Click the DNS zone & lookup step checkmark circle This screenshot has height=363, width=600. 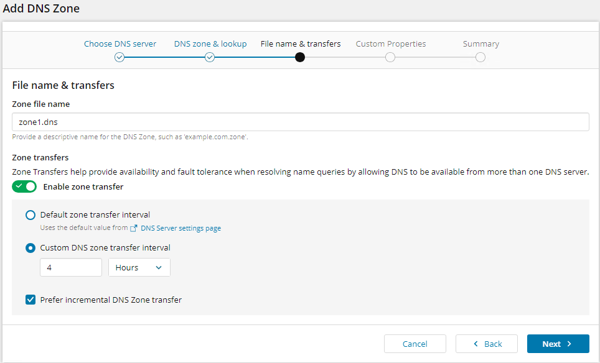pyautogui.click(x=210, y=57)
